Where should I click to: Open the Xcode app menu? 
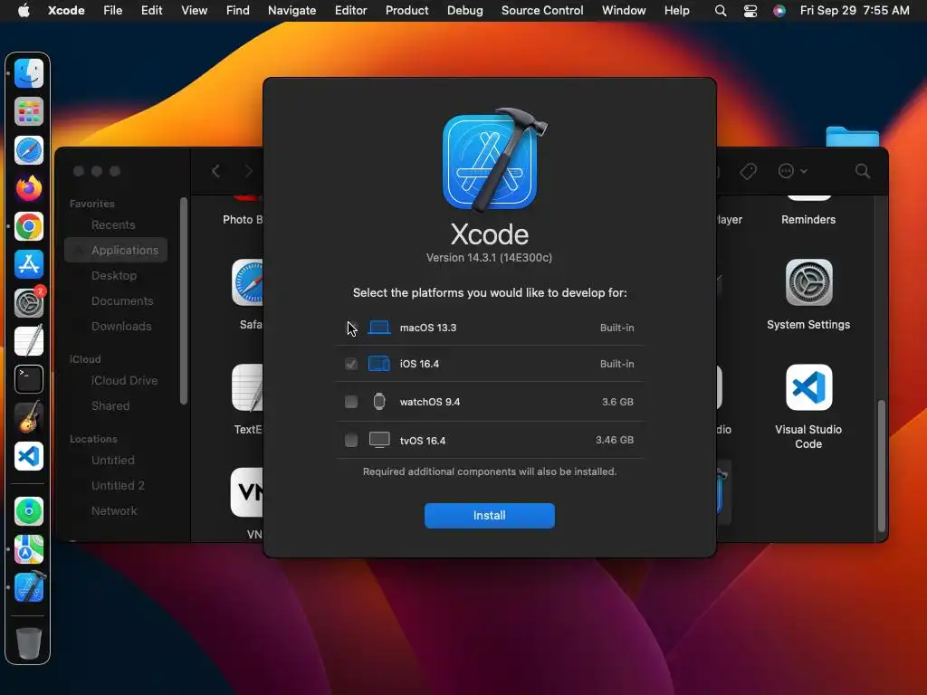[x=66, y=11]
